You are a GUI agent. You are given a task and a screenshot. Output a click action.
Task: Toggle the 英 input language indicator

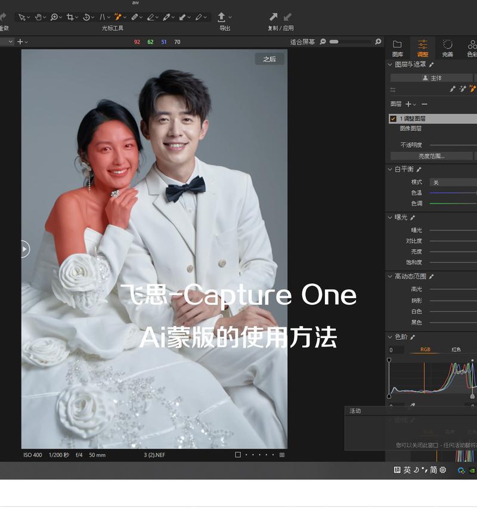point(407,470)
